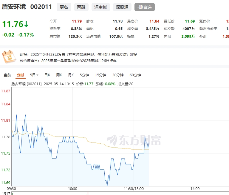Click the 量比 value 0.65

[x=119, y=29]
